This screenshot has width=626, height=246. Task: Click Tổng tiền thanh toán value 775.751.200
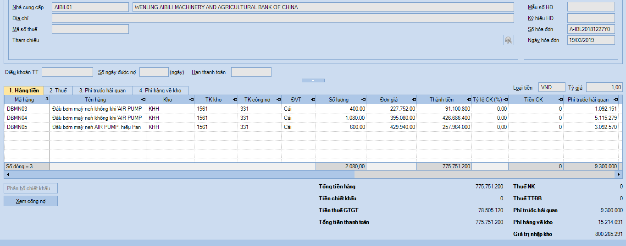(x=489, y=222)
